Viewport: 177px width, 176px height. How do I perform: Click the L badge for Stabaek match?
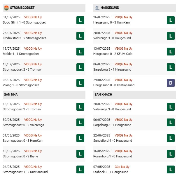click(x=171, y=169)
